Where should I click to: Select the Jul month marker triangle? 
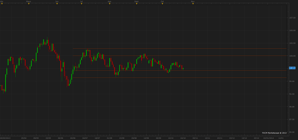pyautogui.click(x=82, y=4)
